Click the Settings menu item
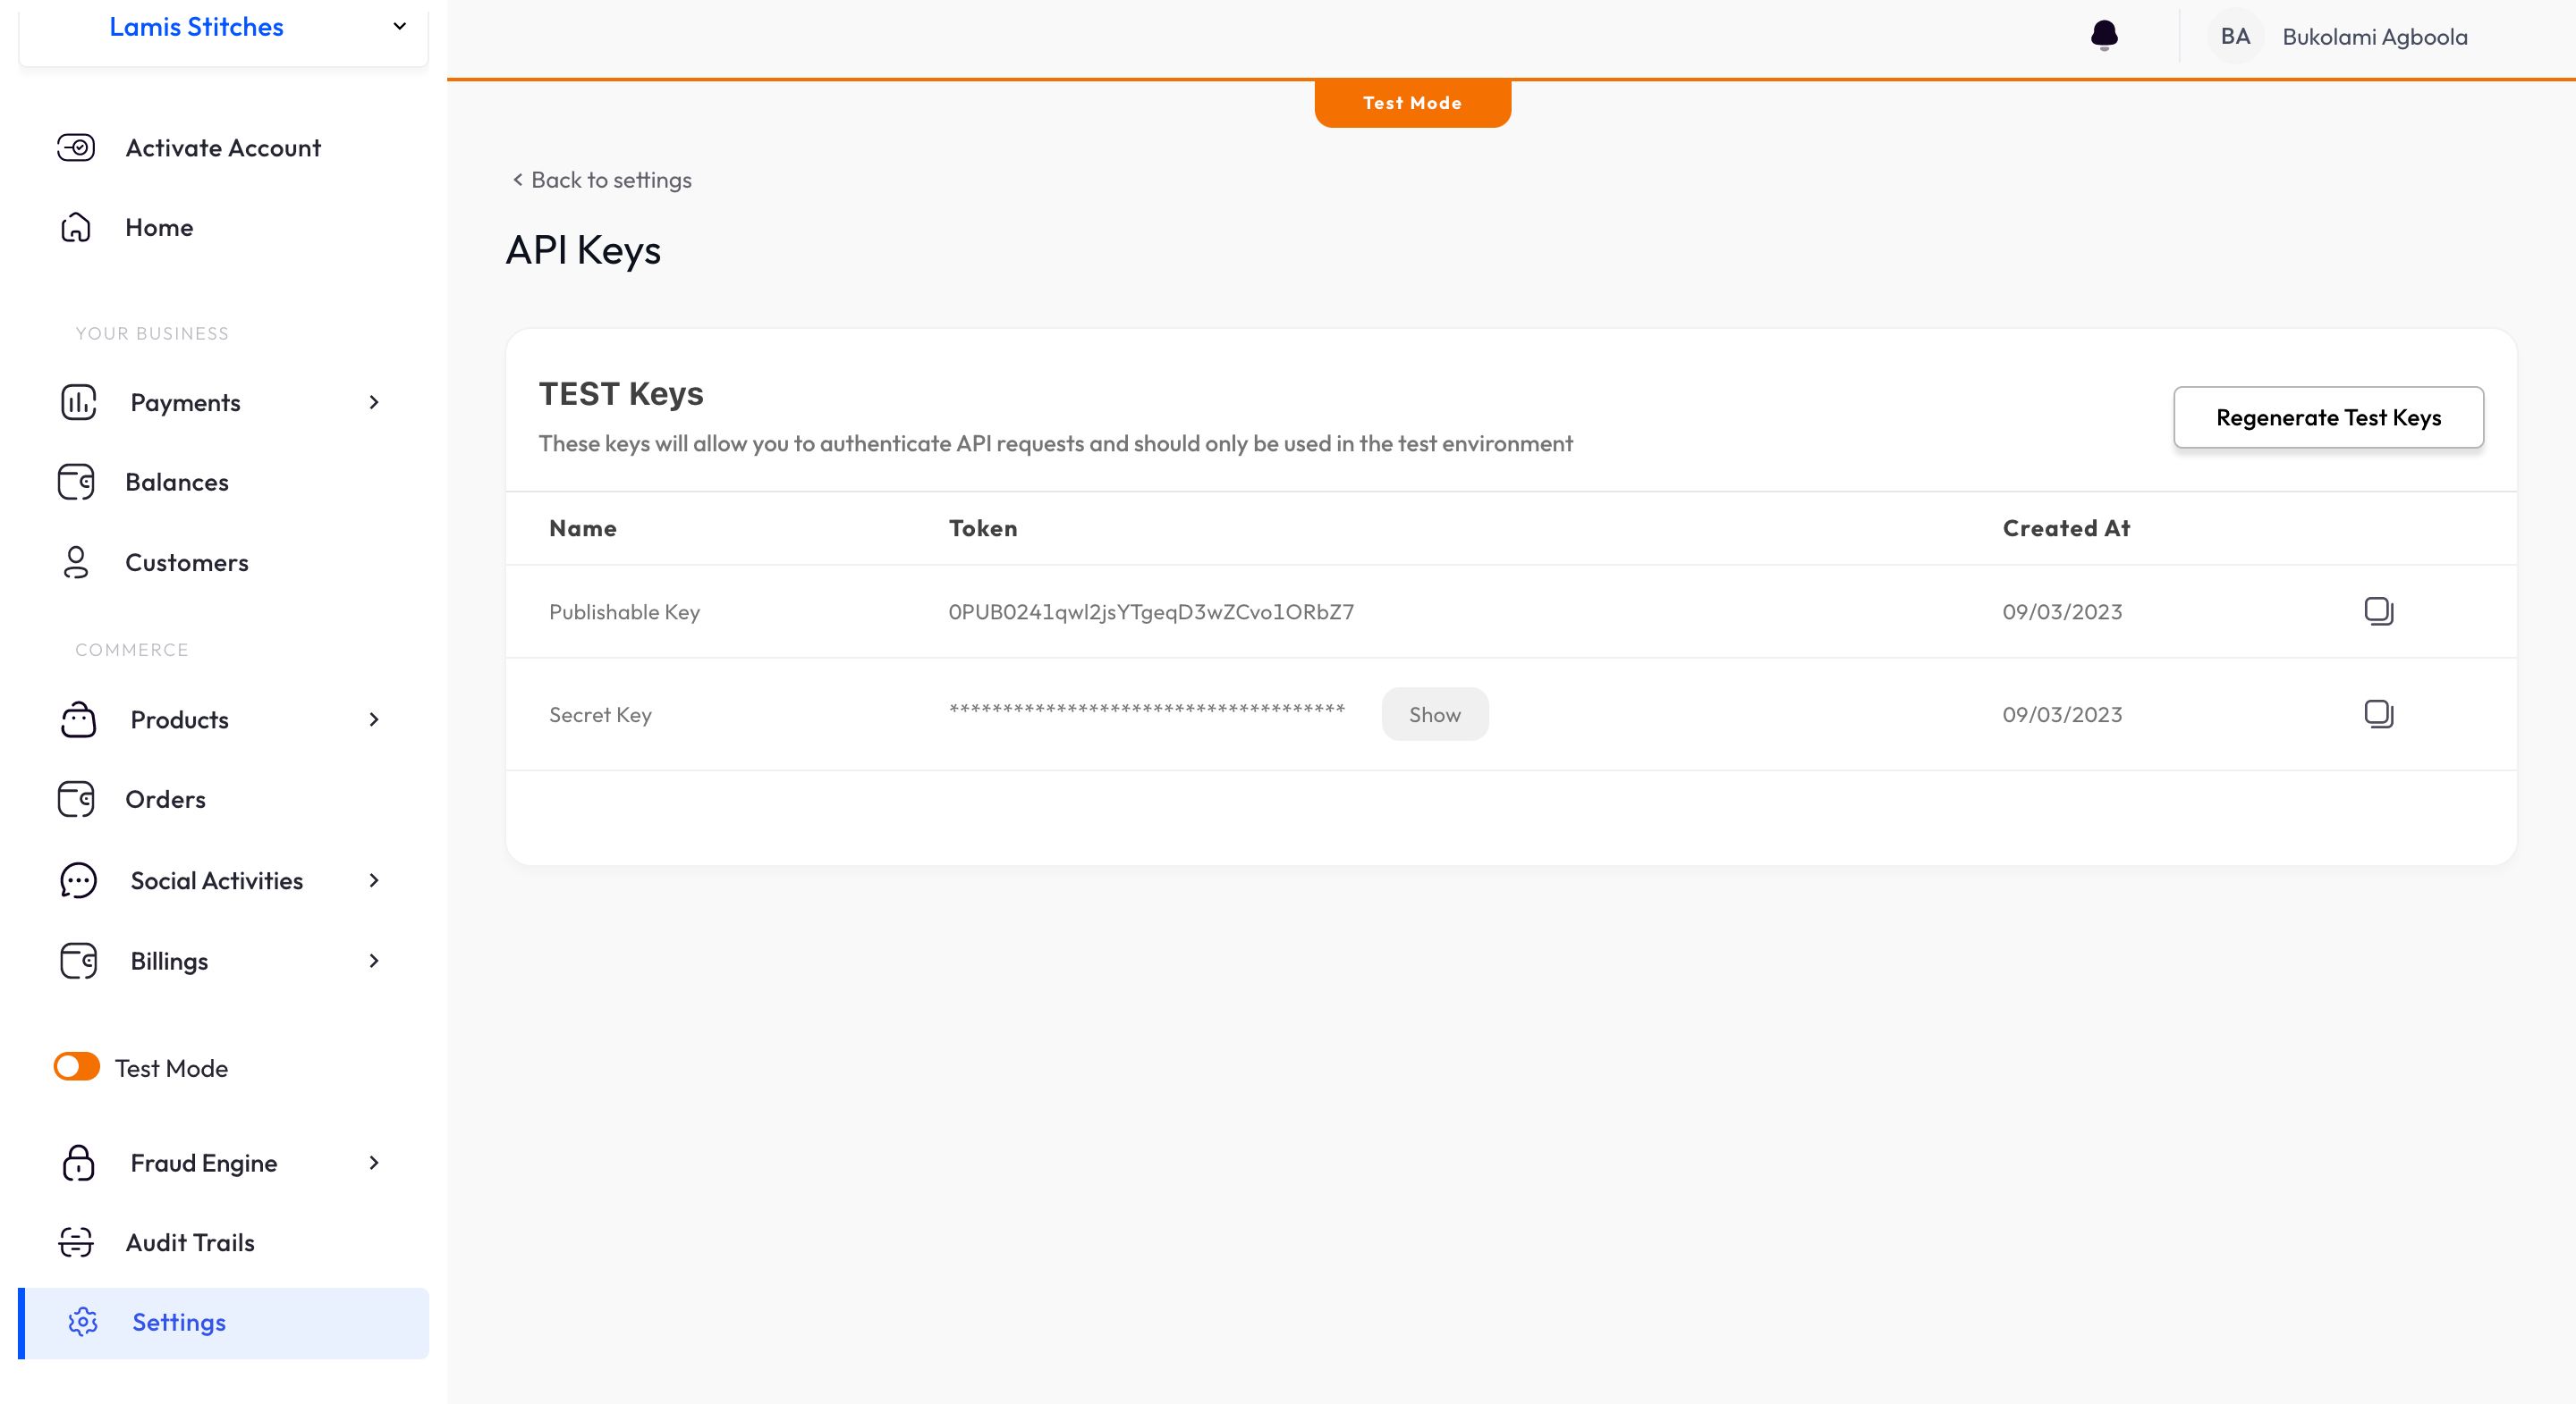Viewport: 2576px width, 1404px height. pos(176,1321)
